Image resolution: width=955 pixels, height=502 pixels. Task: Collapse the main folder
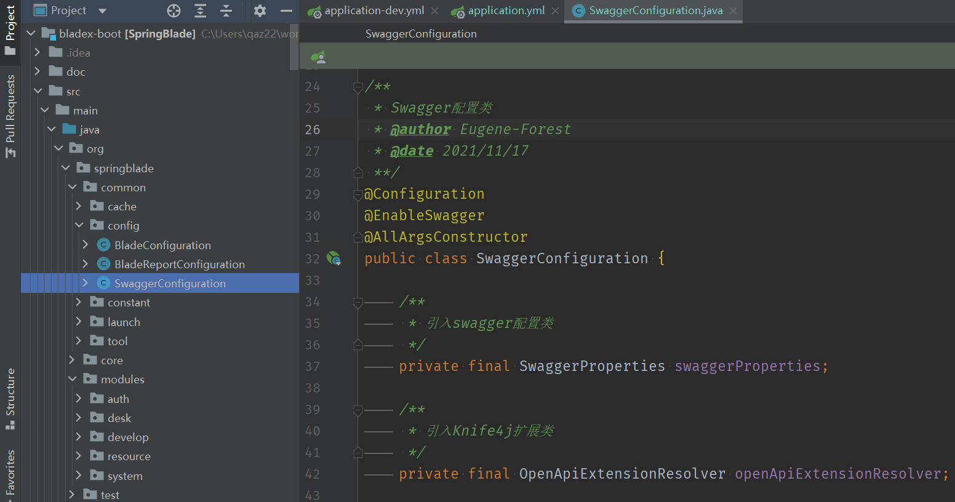[44, 110]
